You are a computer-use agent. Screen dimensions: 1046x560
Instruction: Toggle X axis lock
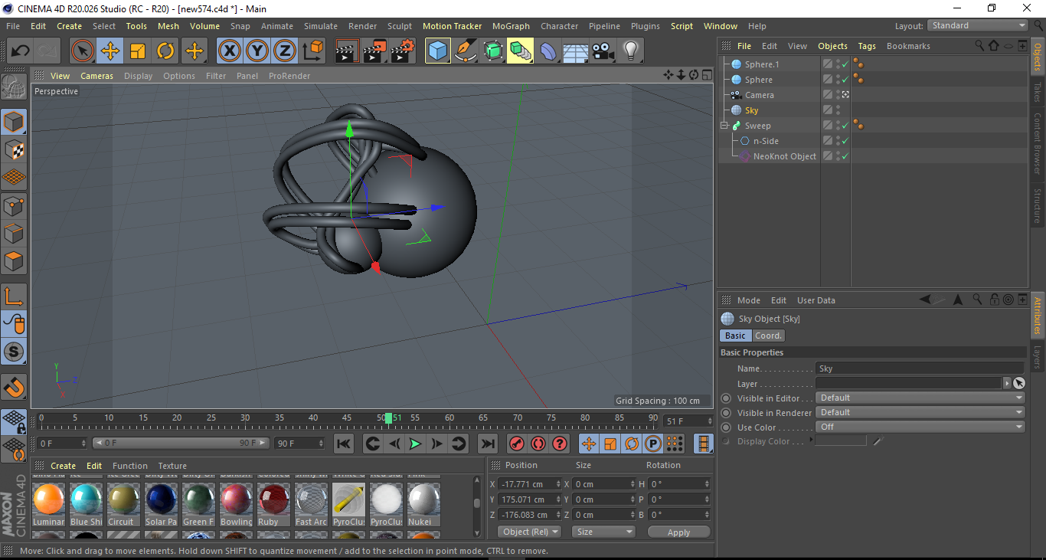[x=229, y=51]
